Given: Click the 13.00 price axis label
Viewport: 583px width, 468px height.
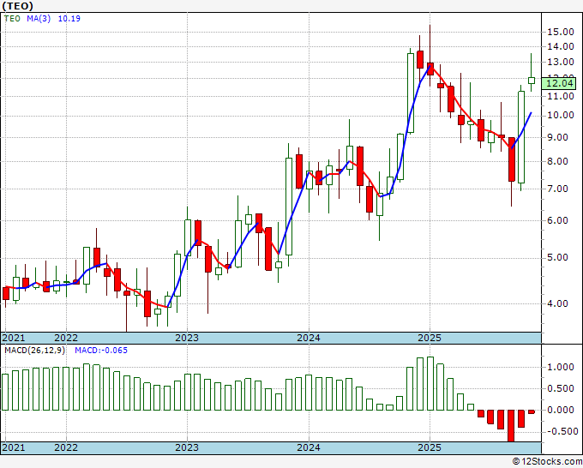Looking at the screenshot, I should 561,62.
